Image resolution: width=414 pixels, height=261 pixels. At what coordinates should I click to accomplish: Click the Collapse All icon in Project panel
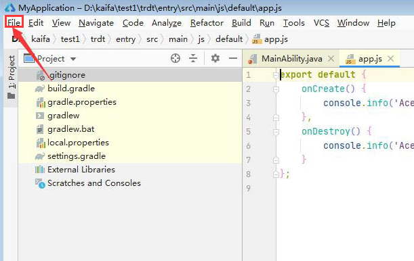(x=193, y=58)
